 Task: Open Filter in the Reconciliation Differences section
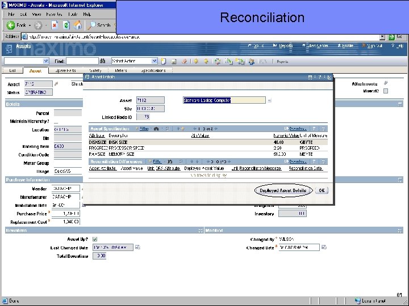157,161
